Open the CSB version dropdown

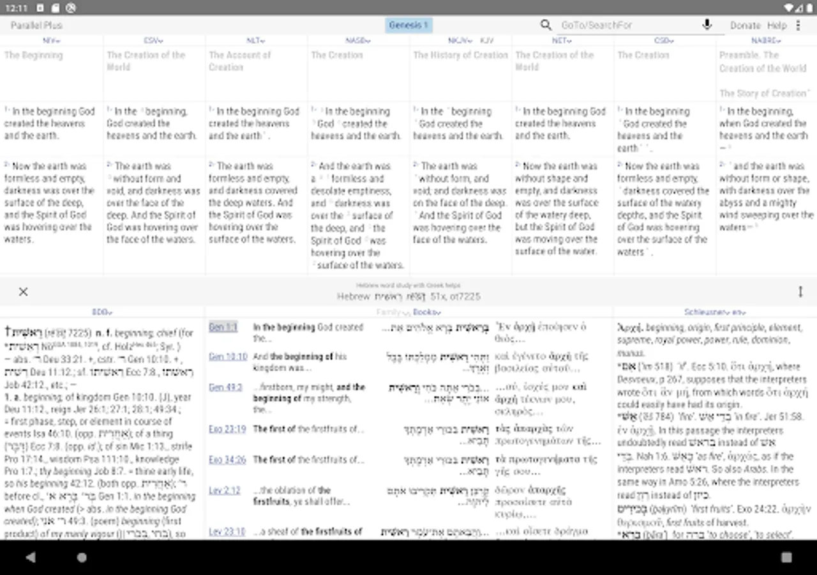click(x=664, y=40)
